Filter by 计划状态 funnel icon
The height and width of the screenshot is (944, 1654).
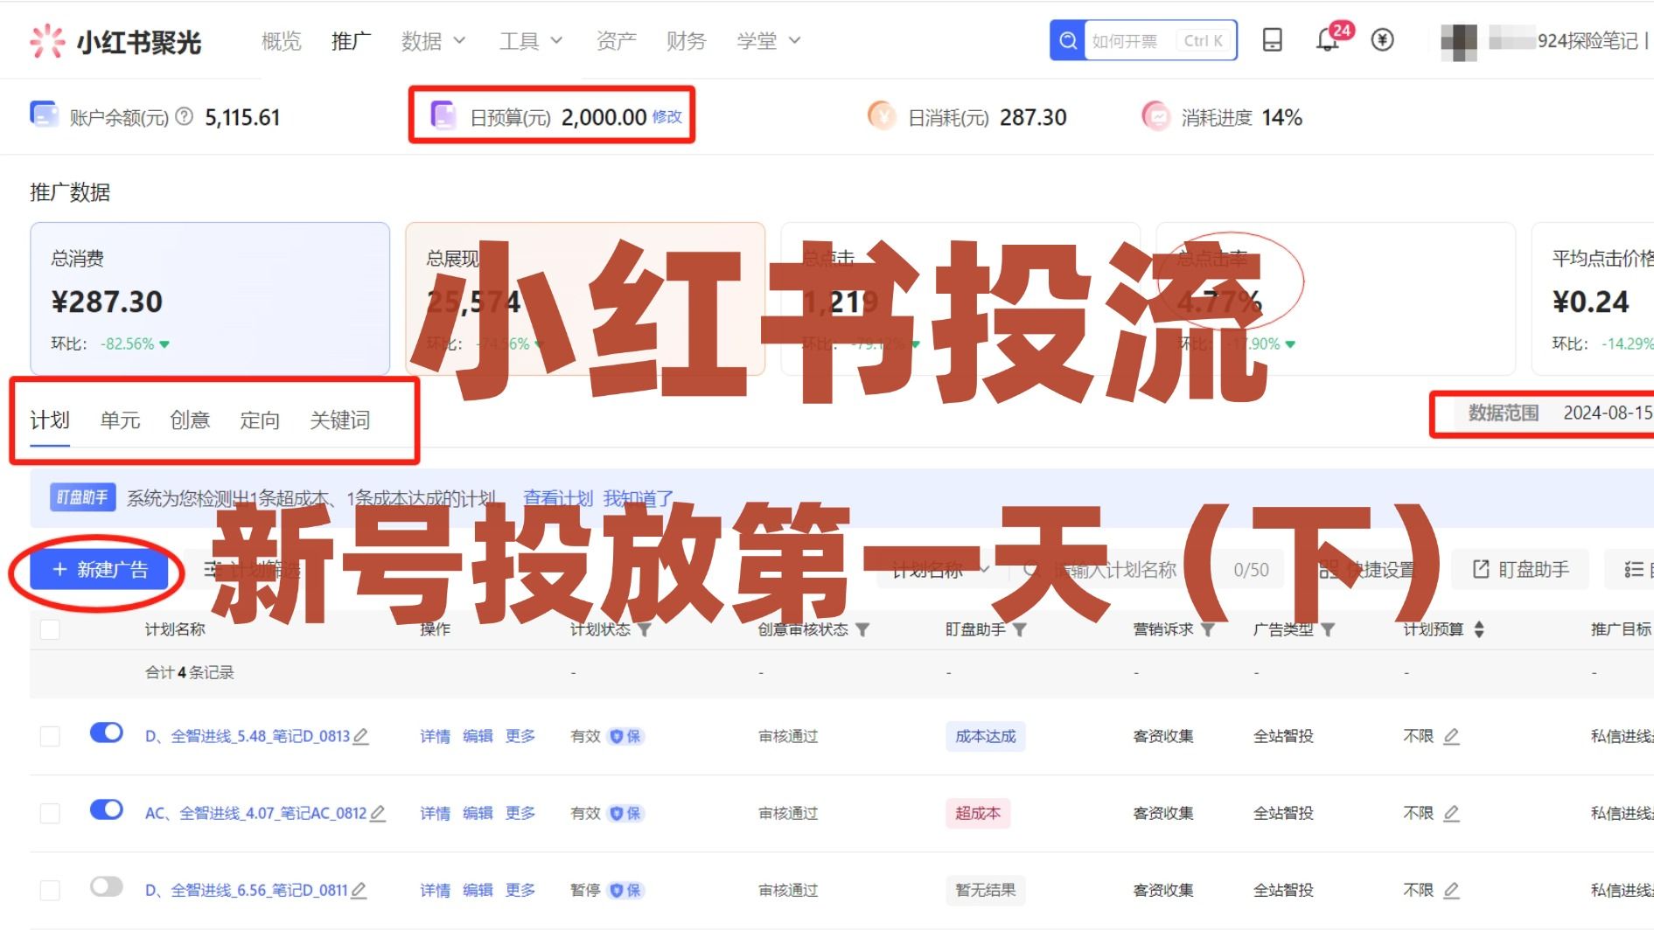(645, 629)
